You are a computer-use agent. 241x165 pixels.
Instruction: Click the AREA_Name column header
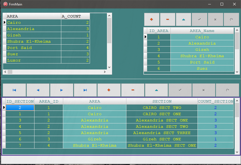tap(202, 31)
